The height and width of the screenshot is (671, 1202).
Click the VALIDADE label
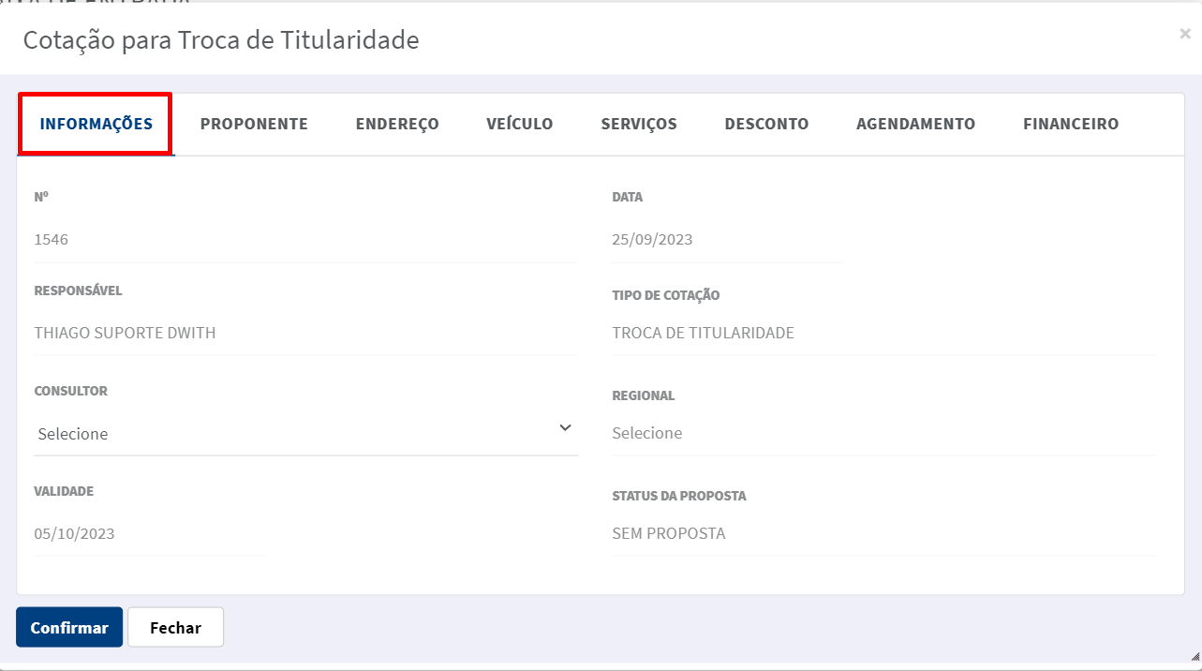point(64,491)
